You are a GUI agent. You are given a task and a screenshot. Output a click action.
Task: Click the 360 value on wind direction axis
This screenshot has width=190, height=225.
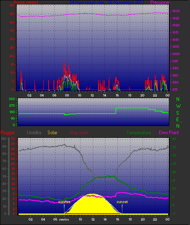(x=12, y=99)
